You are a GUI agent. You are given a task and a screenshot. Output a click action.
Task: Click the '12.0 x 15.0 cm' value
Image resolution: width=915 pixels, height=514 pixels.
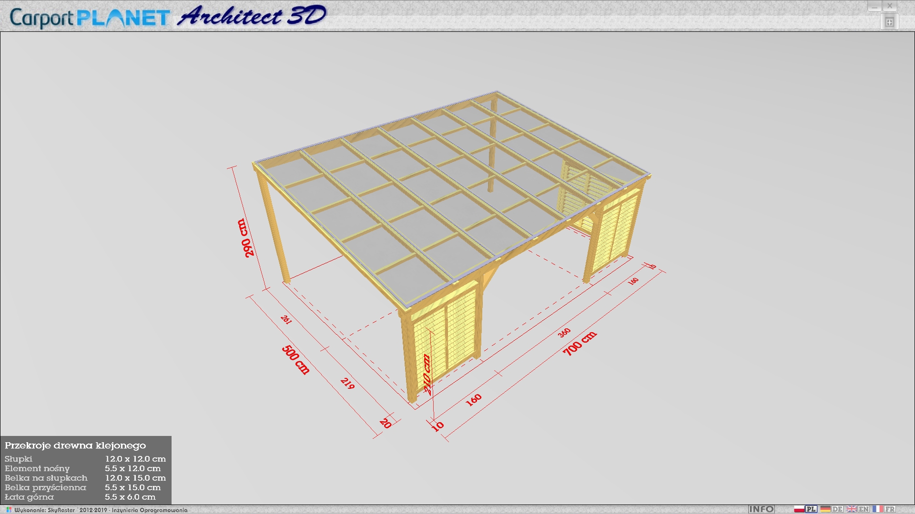pyautogui.click(x=135, y=478)
